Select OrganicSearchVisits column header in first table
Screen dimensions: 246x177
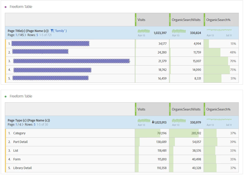click(x=186, y=20)
